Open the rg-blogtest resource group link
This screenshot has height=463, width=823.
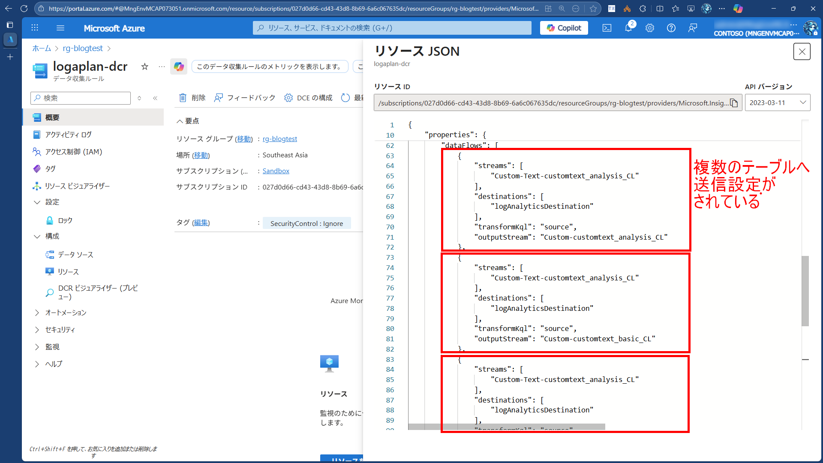coord(279,139)
